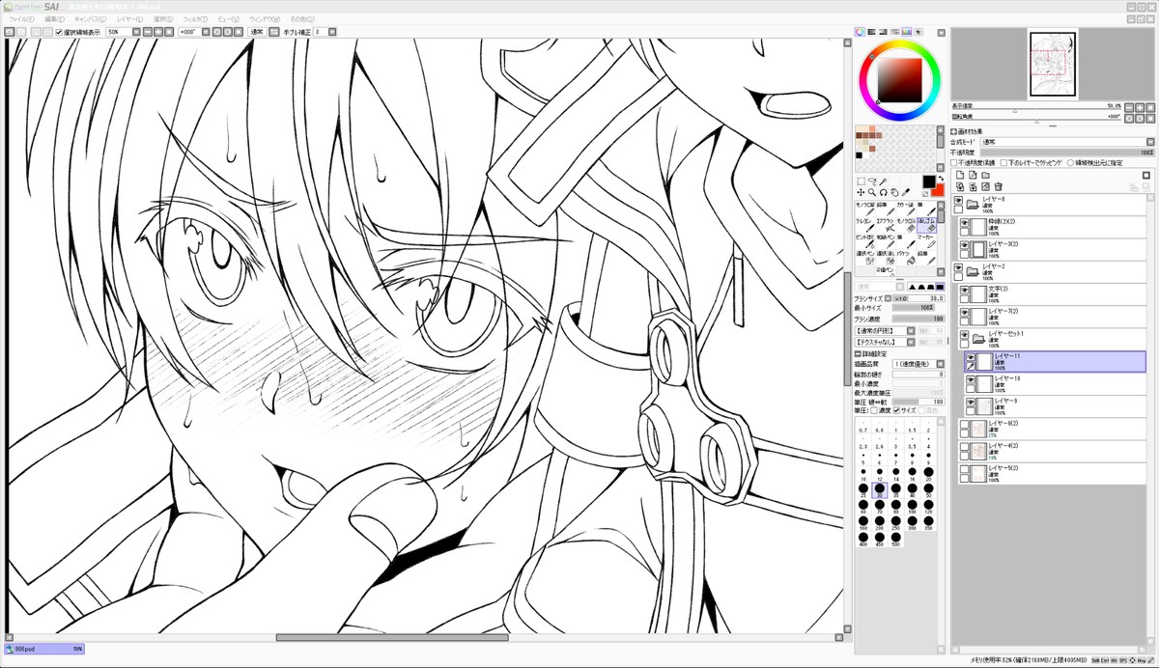1159x668 pixels.
Task: Pick the Eyedropper tool
Action: (x=907, y=193)
